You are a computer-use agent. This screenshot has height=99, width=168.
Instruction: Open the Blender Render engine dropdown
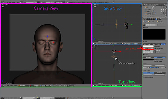tap(60, 2)
